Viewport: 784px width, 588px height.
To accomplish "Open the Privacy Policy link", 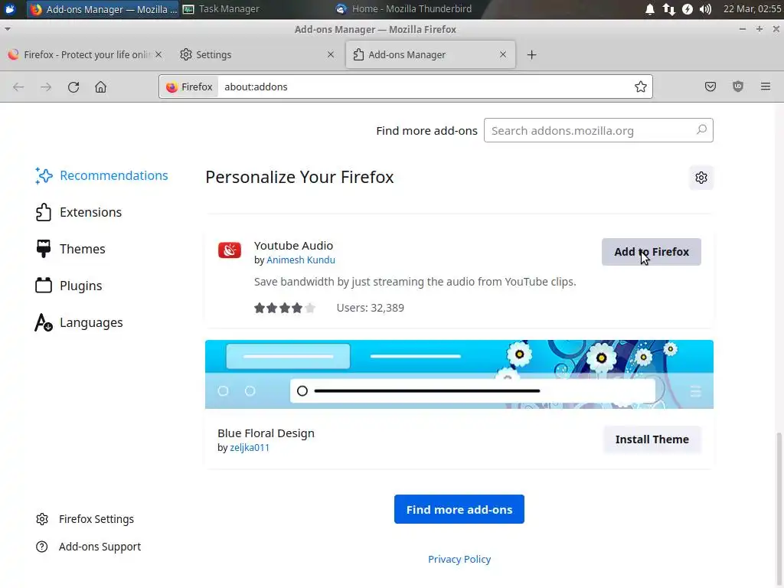I will (x=459, y=559).
